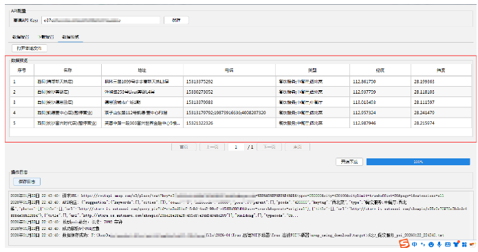Select the 数据预览 tab

point(70,37)
